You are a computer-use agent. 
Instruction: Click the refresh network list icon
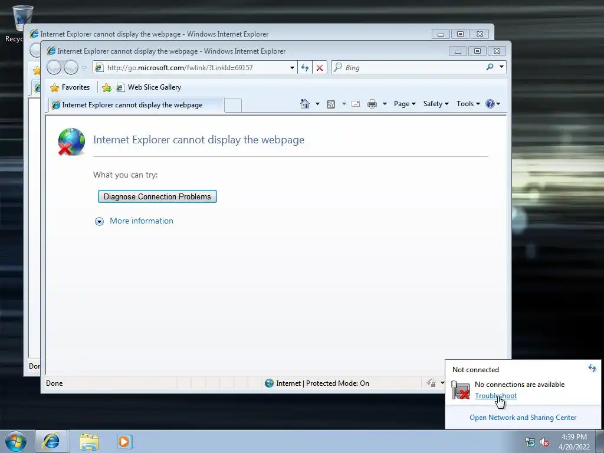(x=592, y=368)
